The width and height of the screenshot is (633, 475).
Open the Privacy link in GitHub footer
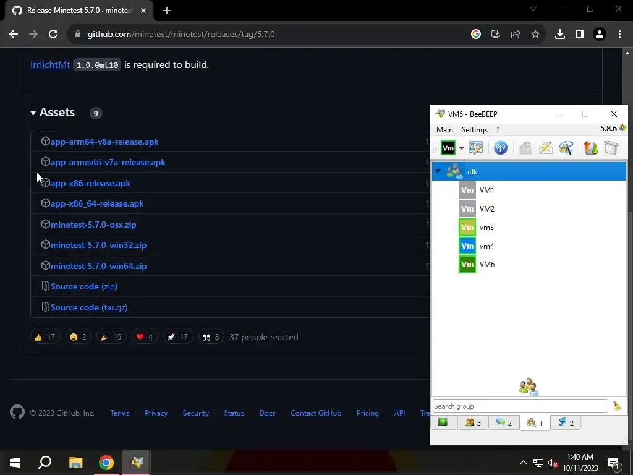pos(156,413)
